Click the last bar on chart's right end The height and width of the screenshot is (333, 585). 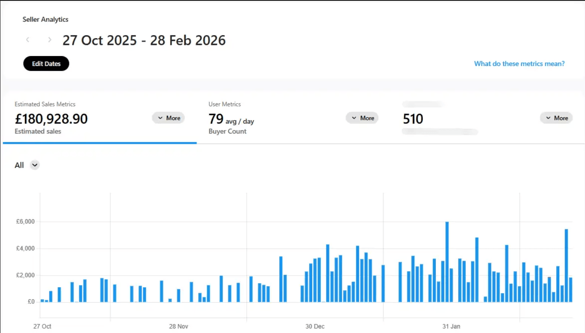[571, 290]
